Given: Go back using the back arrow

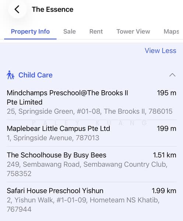Looking at the screenshot, I should pos(17,10).
